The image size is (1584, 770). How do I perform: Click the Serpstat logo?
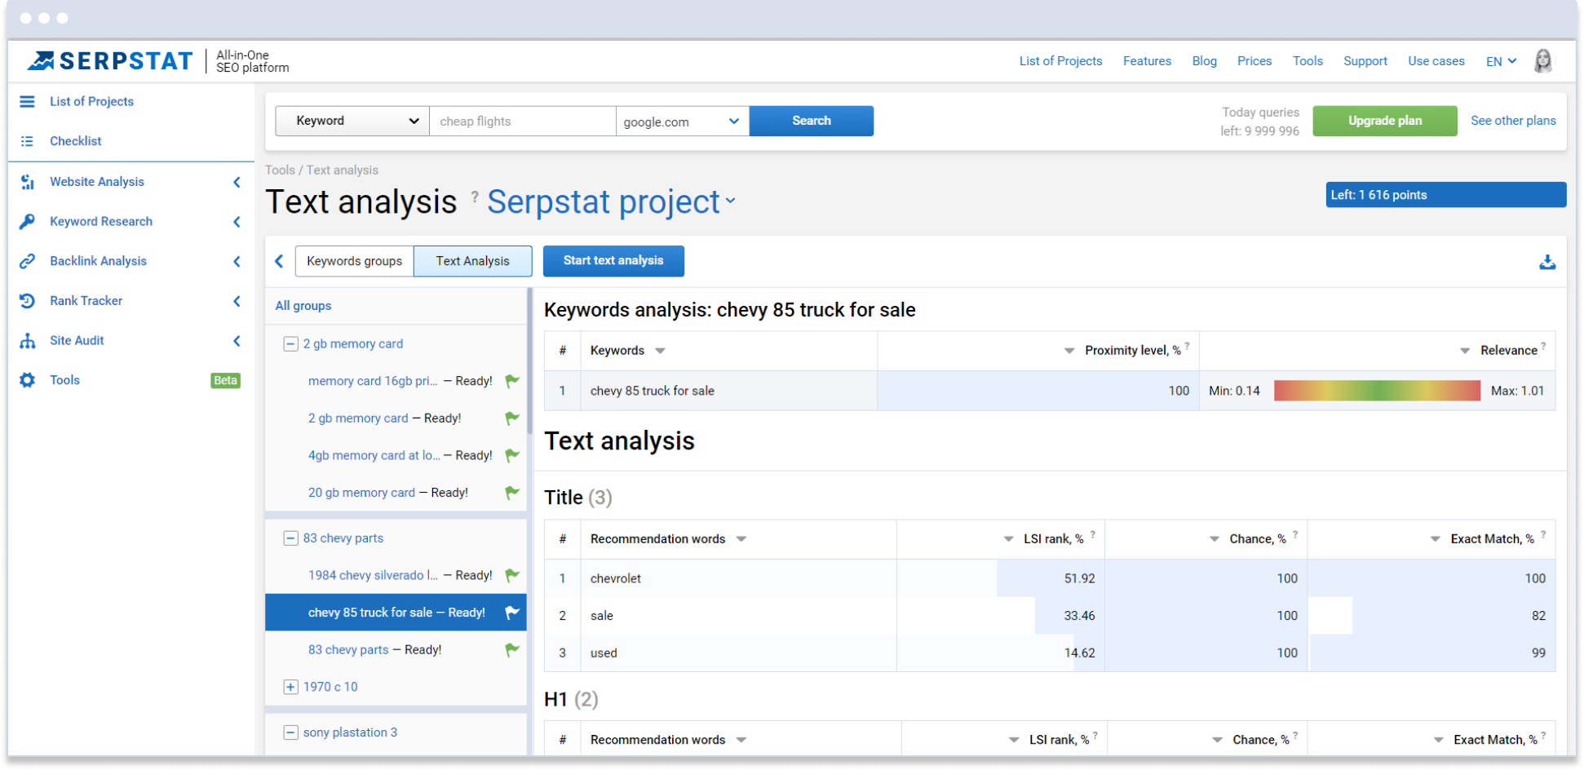click(x=110, y=60)
